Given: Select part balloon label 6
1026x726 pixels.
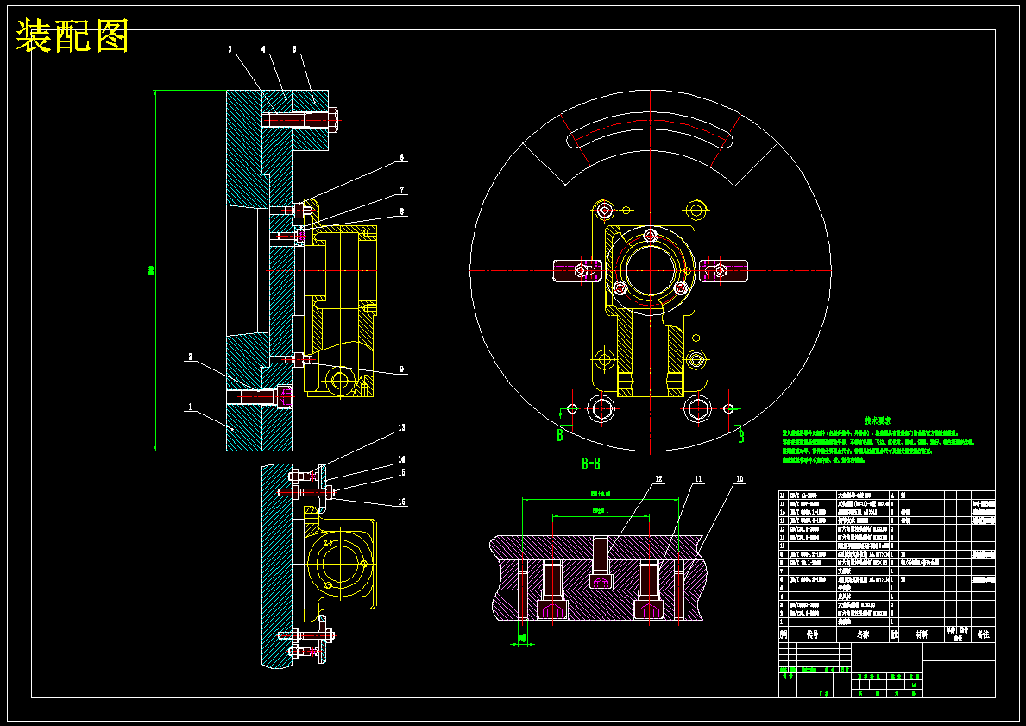Looking at the screenshot, I should click(402, 157).
